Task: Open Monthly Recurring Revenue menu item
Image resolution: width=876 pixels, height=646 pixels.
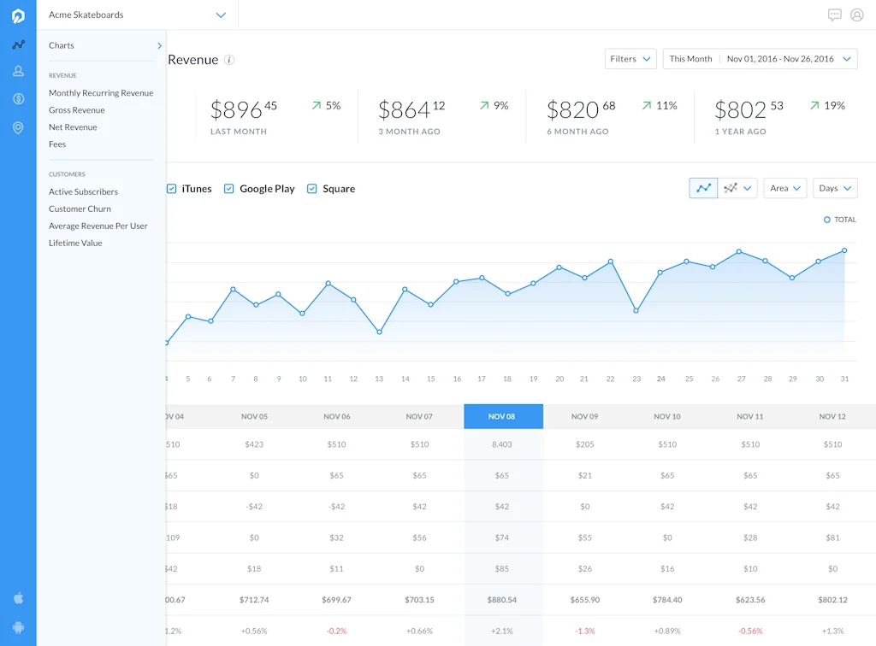Action: coord(101,92)
